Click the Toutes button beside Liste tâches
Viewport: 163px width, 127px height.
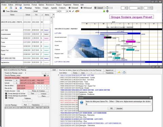pos(75,73)
